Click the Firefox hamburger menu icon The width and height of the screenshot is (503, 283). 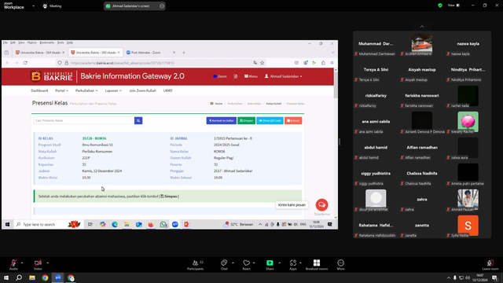[x=332, y=63]
